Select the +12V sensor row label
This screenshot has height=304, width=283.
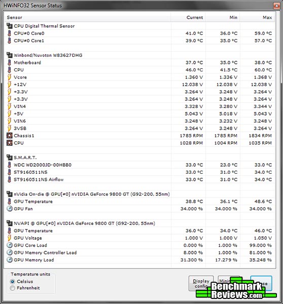(20, 85)
